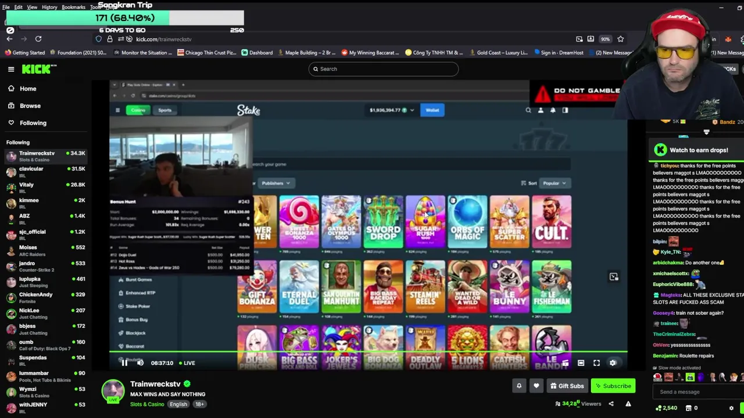Open the Sugar Rush 1000 game thumbnail
Image resolution: width=744 pixels, height=418 pixels.
425,222
